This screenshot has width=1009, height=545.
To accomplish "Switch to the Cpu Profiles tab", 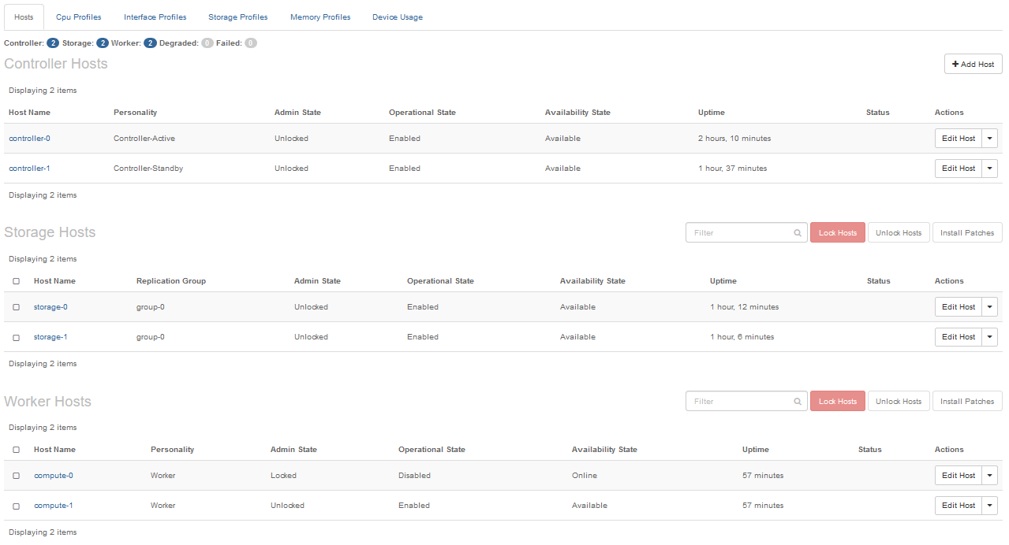I will click(x=79, y=17).
